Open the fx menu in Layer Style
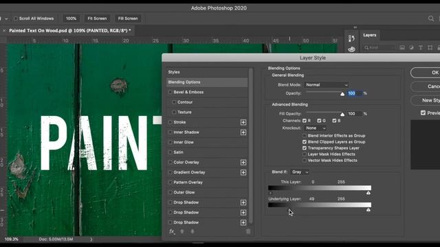Screen dimensions: 440x247 click(172, 232)
